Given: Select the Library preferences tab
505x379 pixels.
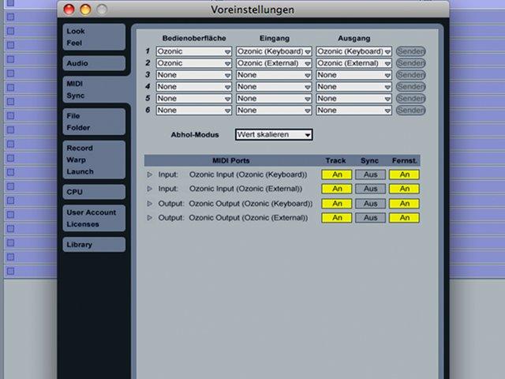Looking at the screenshot, I should click(x=94, y=245).
